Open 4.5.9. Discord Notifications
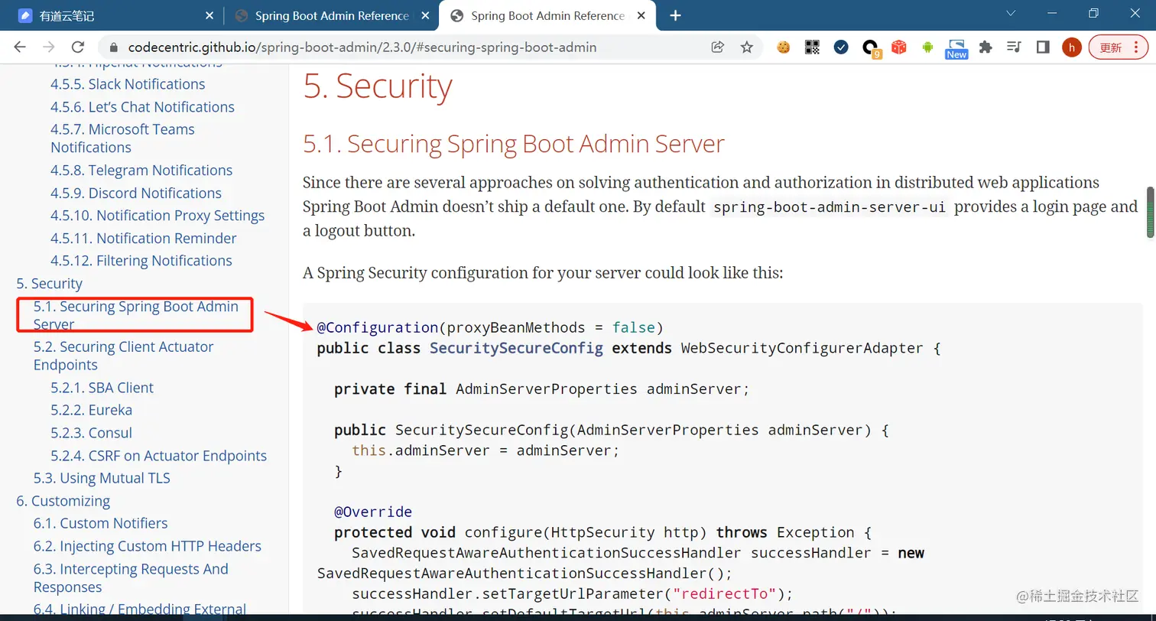The width and height of the screenshot is (1156, 621). pos(136,193)
